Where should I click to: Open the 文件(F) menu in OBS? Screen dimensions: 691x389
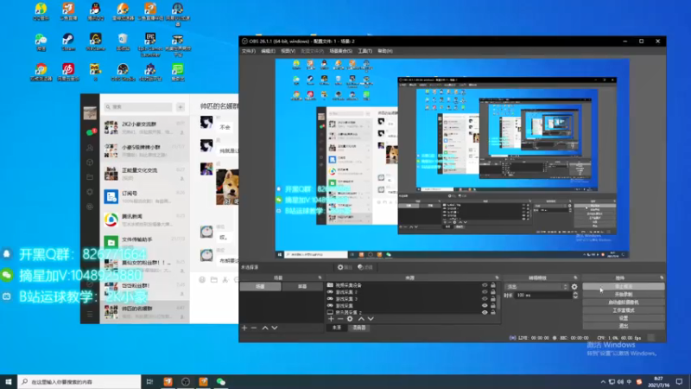[249, 51]
